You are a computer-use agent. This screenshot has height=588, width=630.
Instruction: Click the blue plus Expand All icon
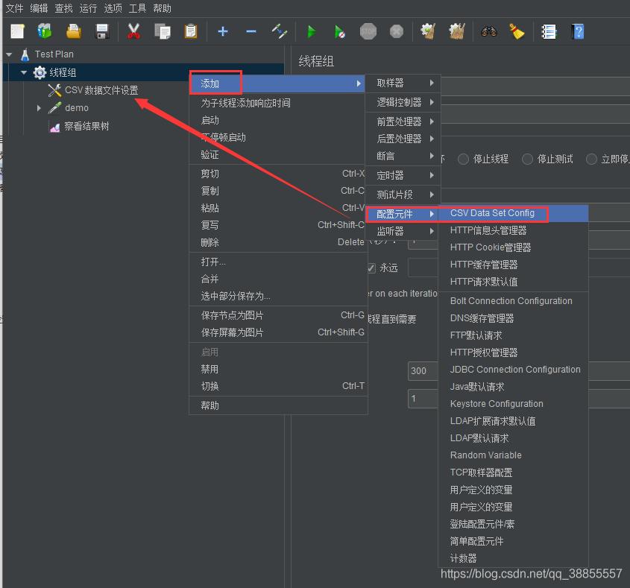click(223, 31)
